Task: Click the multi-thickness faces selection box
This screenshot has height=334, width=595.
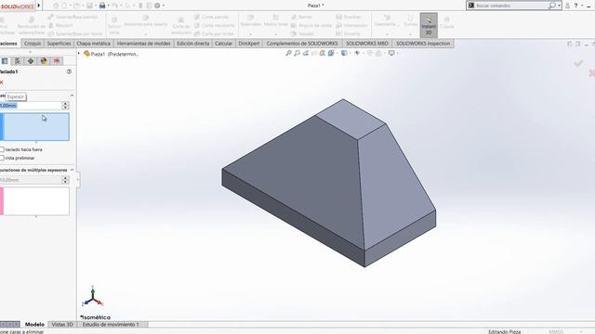Action: click(35, 201)
